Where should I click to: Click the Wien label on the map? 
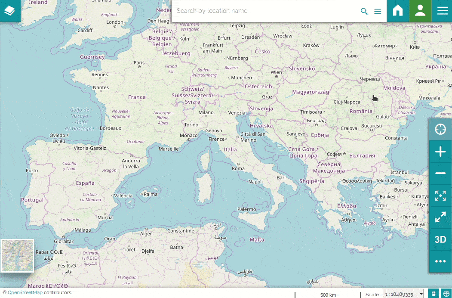(x=276, y=72)
